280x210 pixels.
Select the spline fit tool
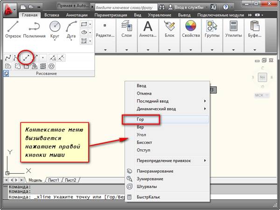point(8,58)
